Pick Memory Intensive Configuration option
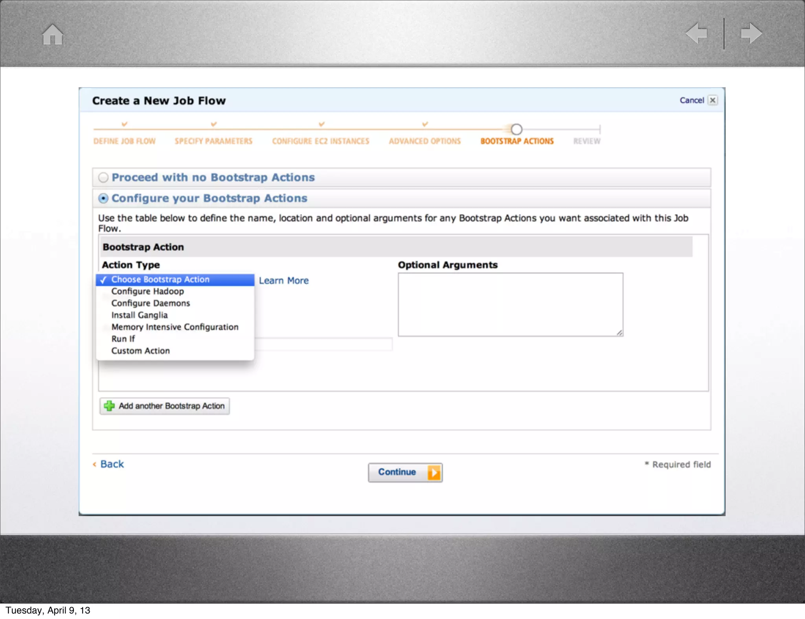Image resolution: width=805 pixels, height=619 pixels. click(x=175, y=327)
